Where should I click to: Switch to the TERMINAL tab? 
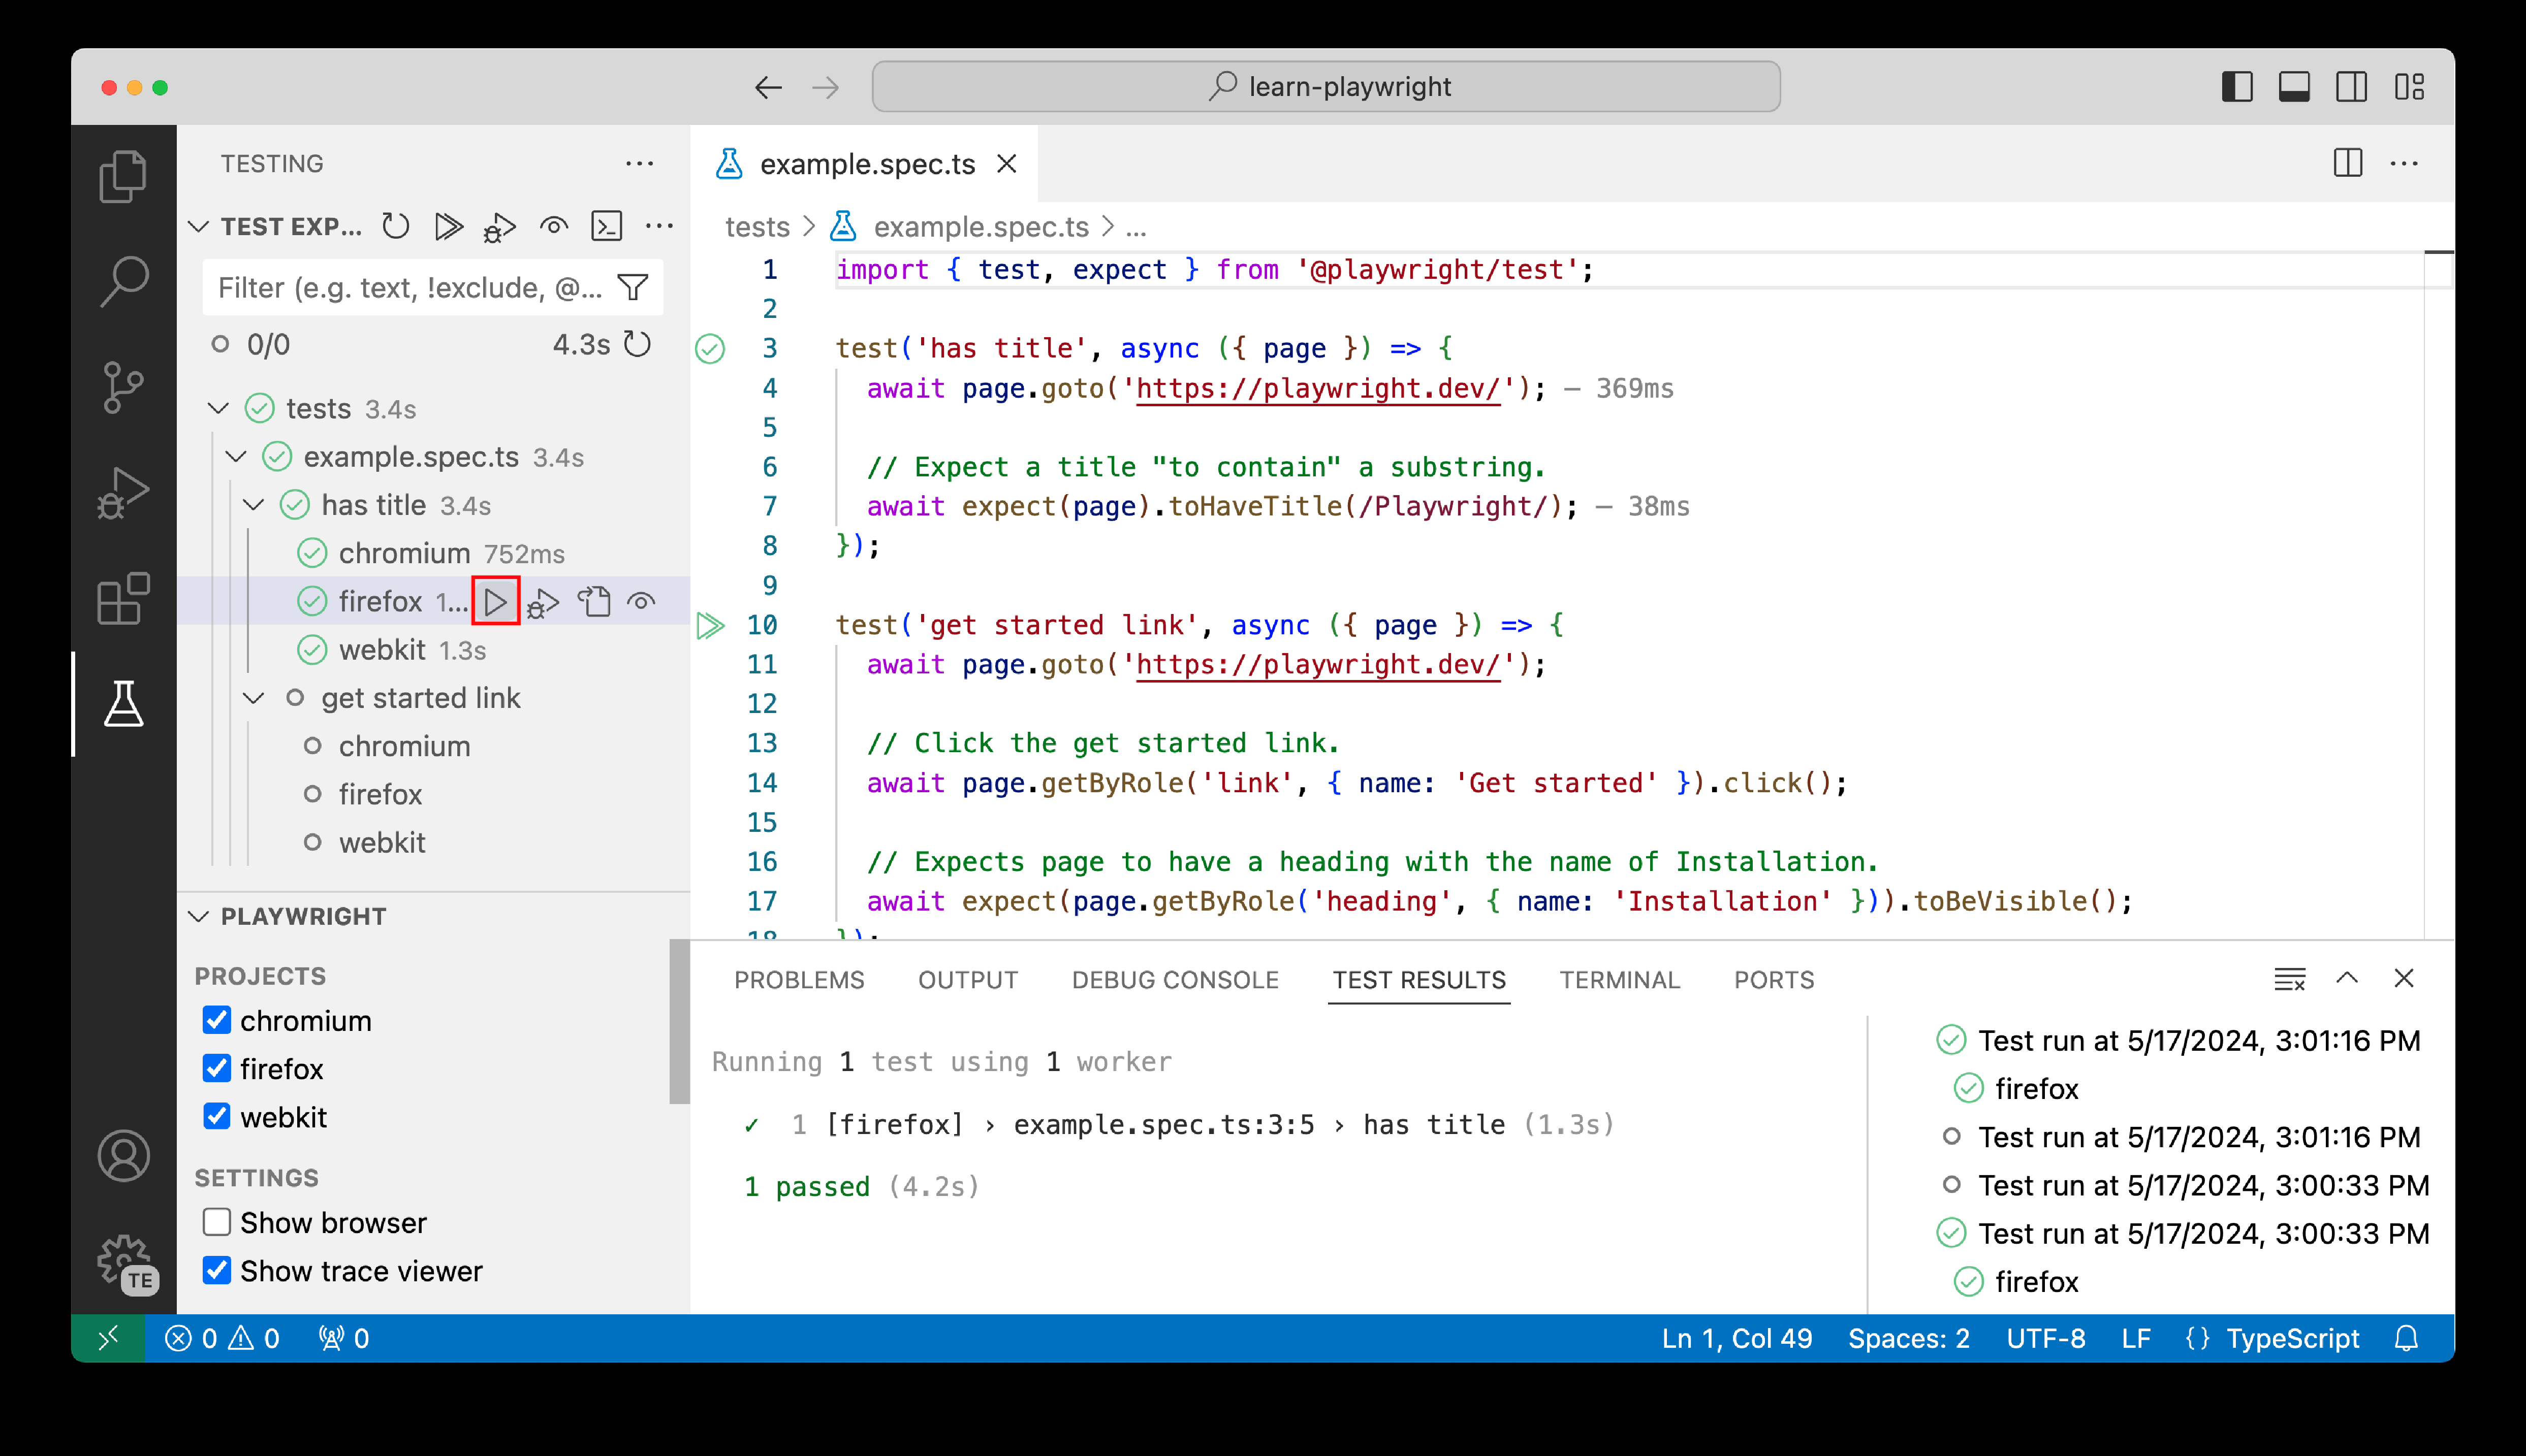coord(1619,980)
